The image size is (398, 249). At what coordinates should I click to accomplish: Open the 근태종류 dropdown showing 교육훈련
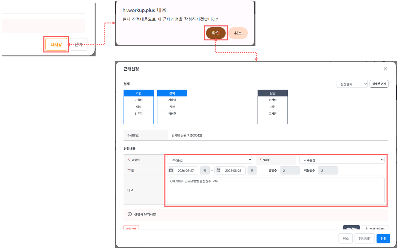209,160
